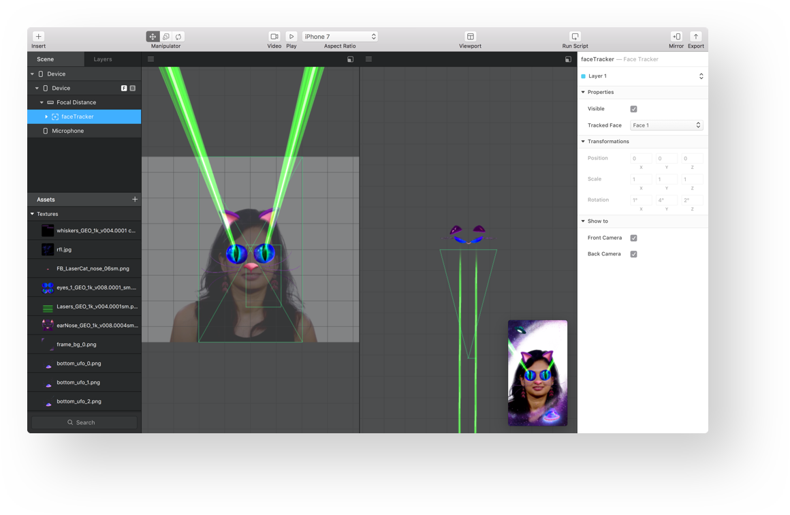Click the assets Search field
This screenshot has width=790, height=515.
(84, 422)
